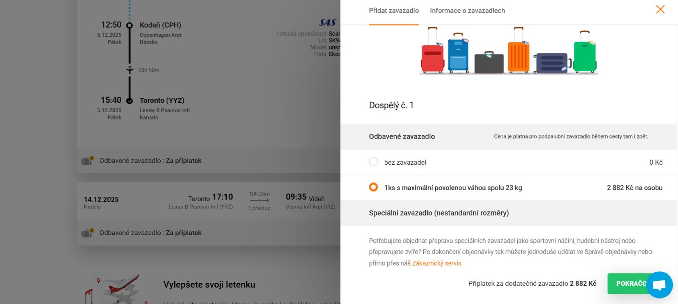
Task: Click baggage icon next to Toronto departure row
Action: pyautogui.click(x=87, y=233)
